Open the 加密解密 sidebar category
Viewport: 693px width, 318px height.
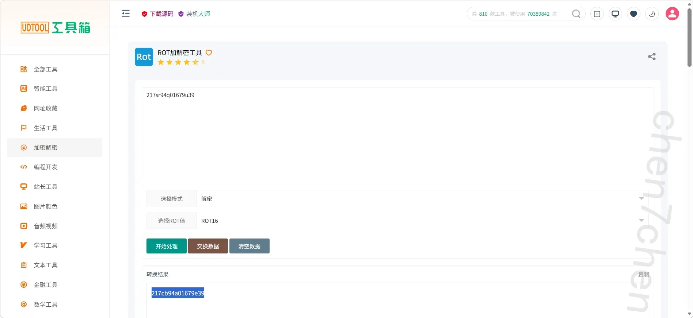pyautogui.click(x=46, y=148)
